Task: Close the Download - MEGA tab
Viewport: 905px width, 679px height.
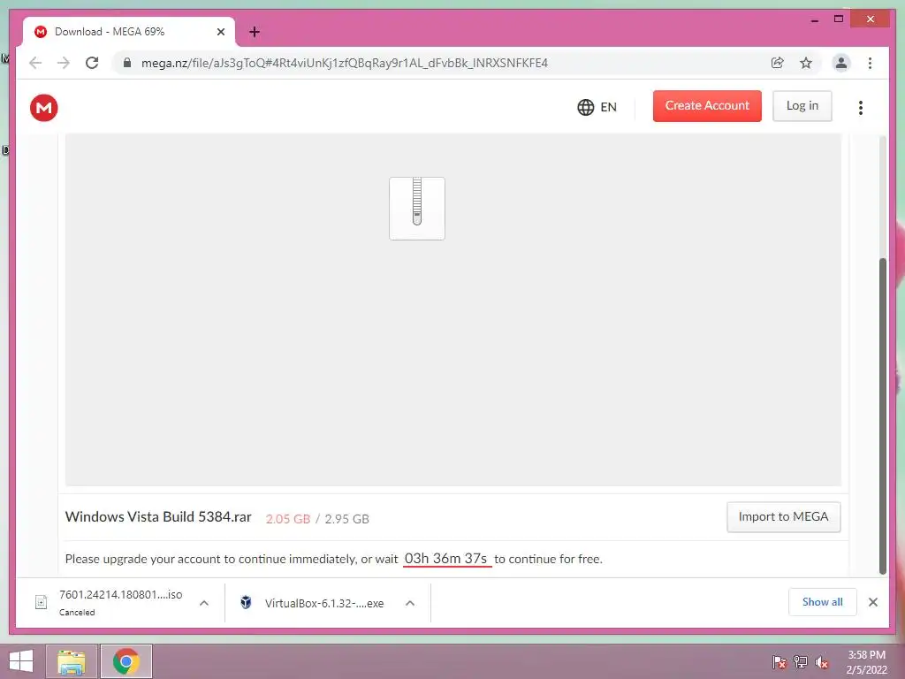Action: click(x=220, y=32)
